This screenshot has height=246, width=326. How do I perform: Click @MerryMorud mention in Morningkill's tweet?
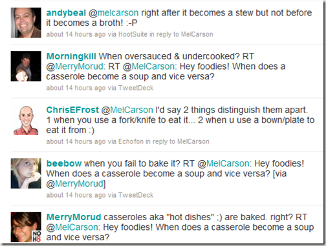point(75,67)
